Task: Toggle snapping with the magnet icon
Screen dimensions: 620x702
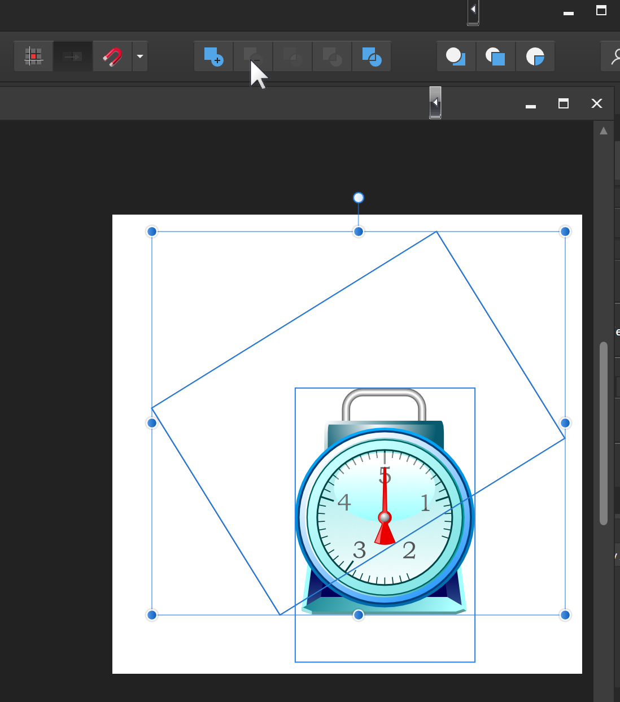Action: [x=113, y=56]
